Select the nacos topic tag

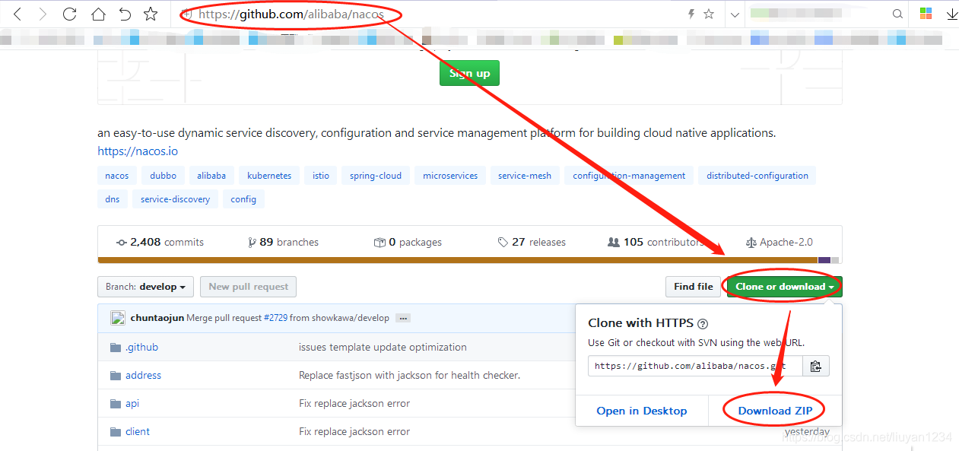pyautogui.click(x=117, y=176)
